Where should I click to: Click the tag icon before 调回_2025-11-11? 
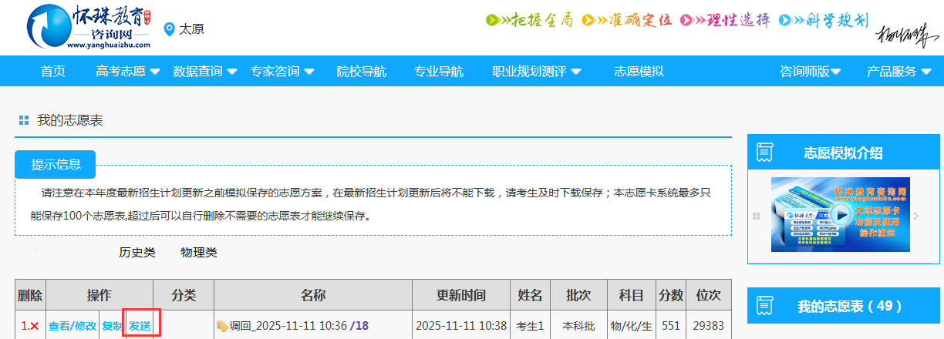(x=222, y=326)
